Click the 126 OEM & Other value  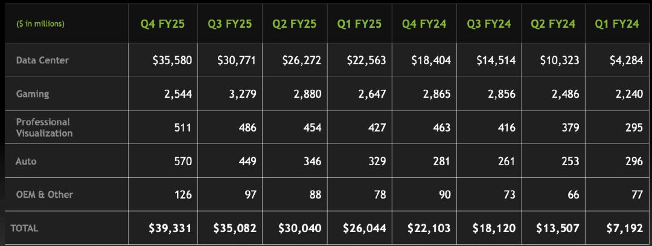click(x=182, y=195)
